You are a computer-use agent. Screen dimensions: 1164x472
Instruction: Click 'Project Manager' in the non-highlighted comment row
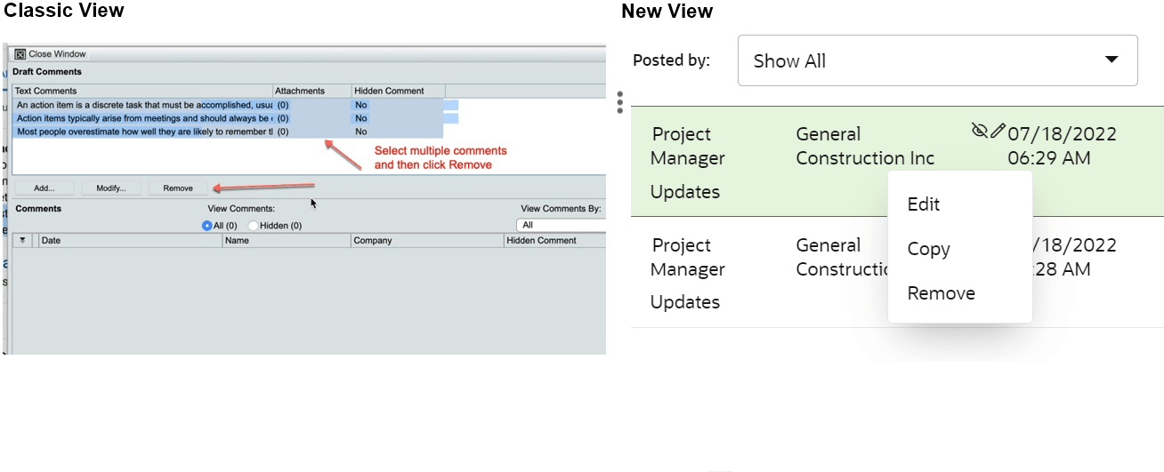pos(687,257)
